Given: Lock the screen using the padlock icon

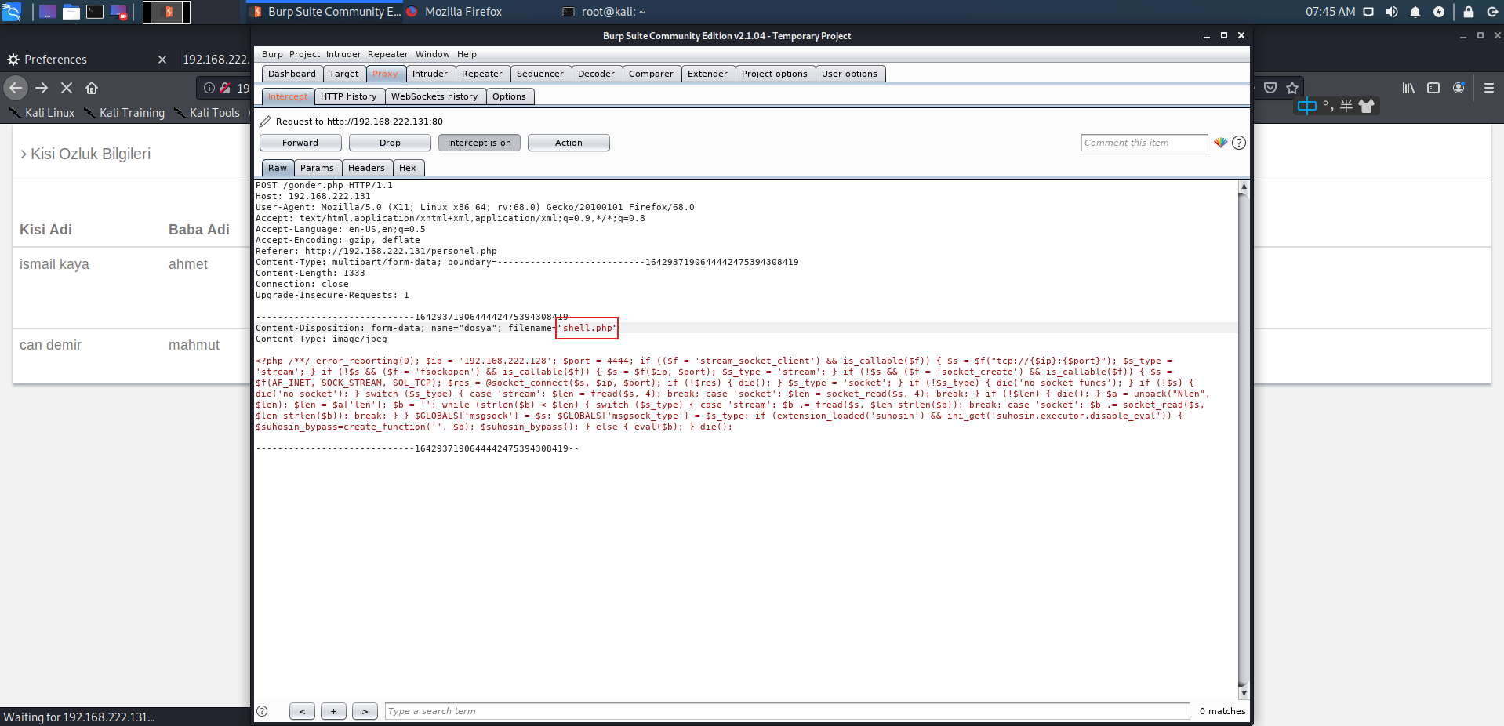Looking at the screenshot, I should [1469, 12].
